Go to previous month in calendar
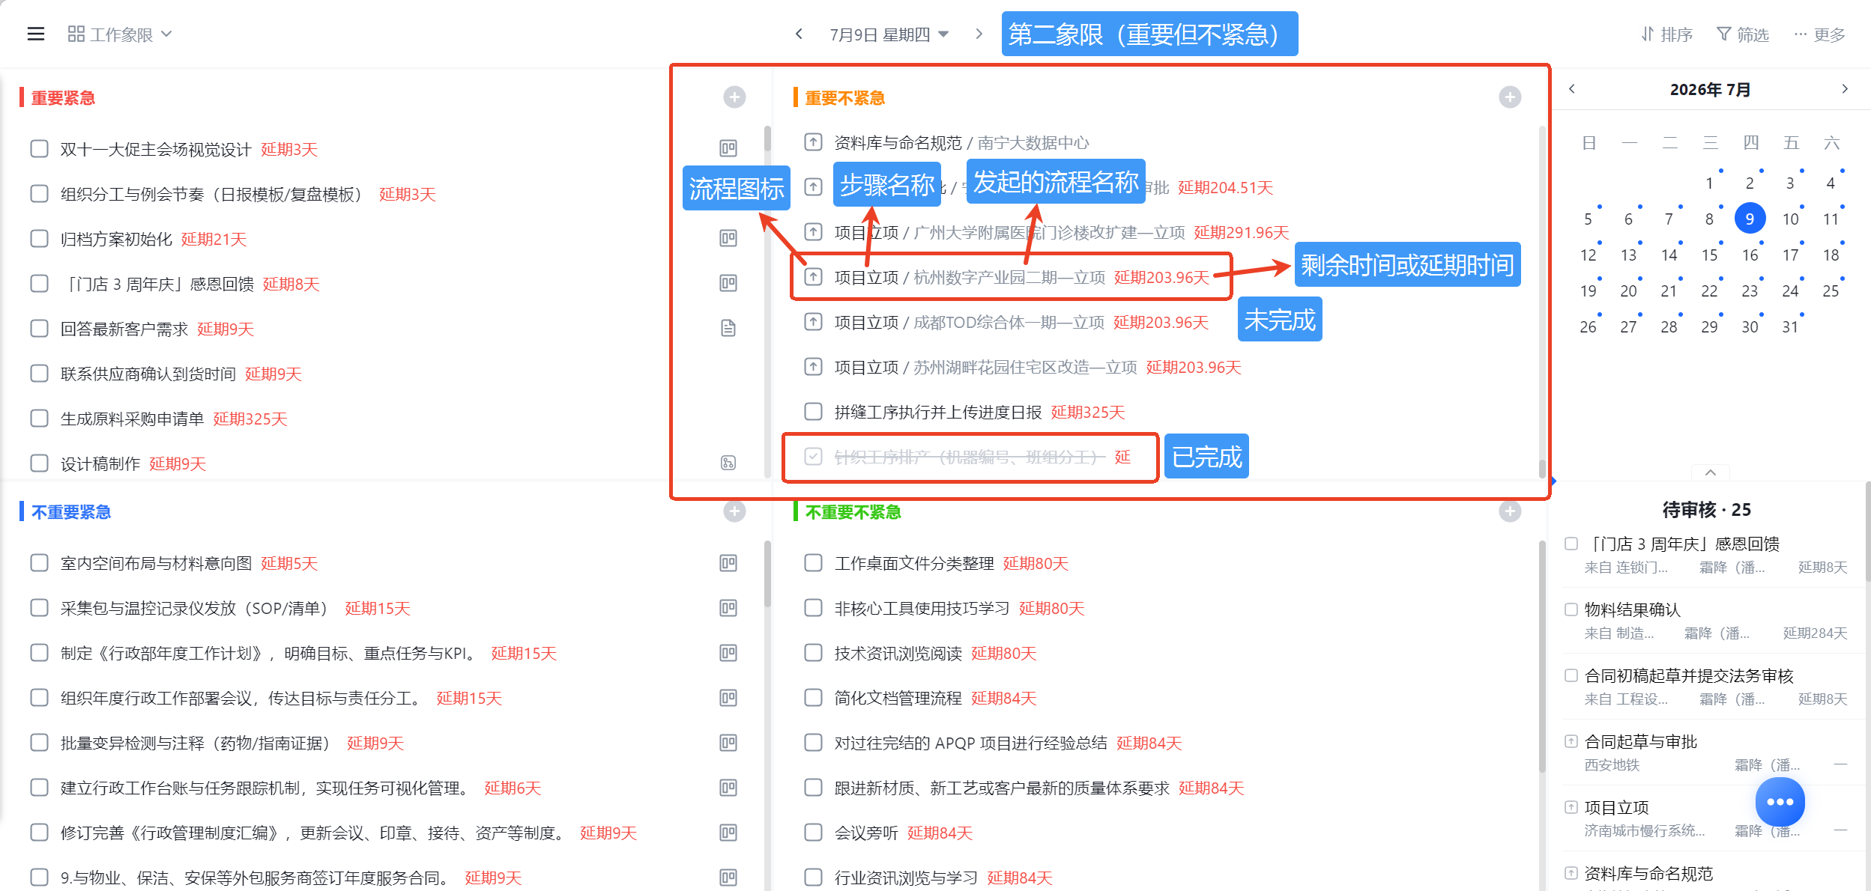The height and width of the screenshot is (891, 1871). pos(1572,89)
